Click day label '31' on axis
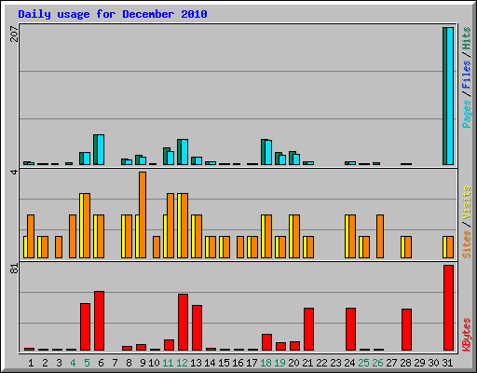This screenshot has width=477, height=373. coord(447,363)
